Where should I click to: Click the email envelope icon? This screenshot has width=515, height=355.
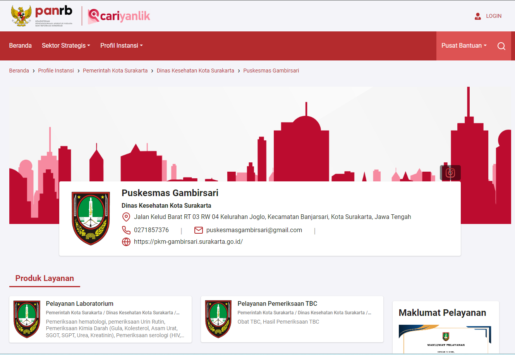[199, 230]
